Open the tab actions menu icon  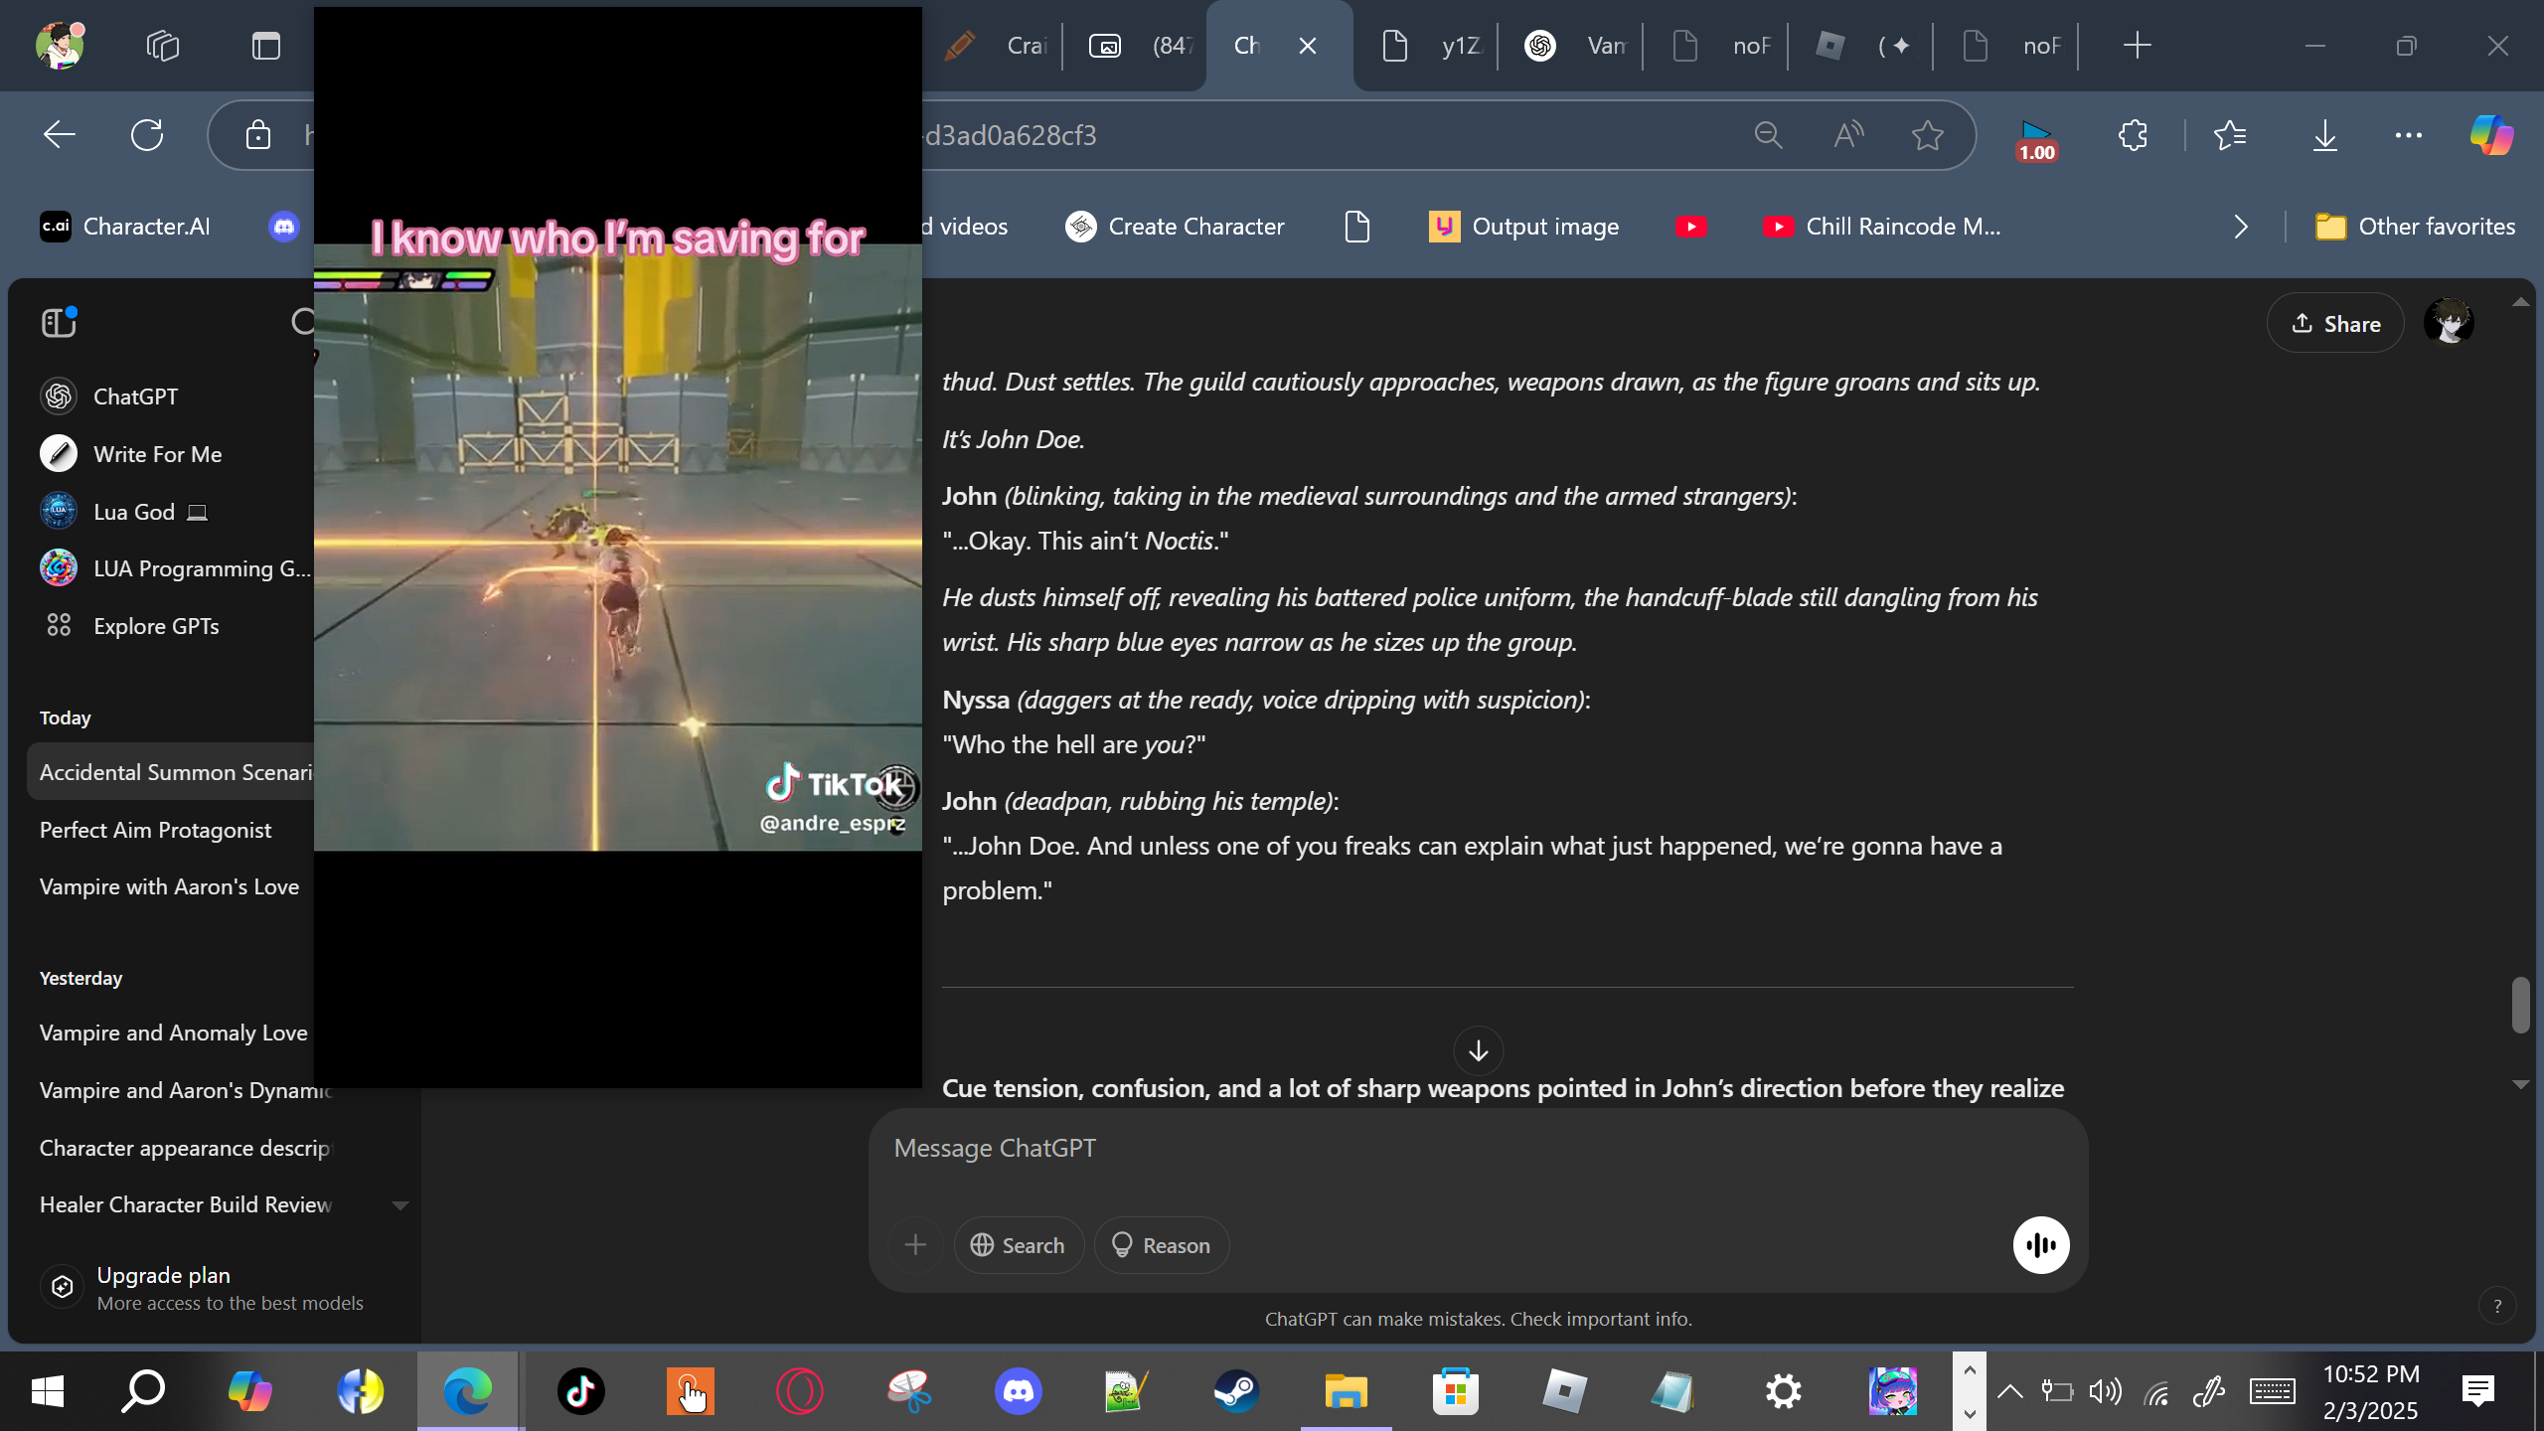(266, 46)
